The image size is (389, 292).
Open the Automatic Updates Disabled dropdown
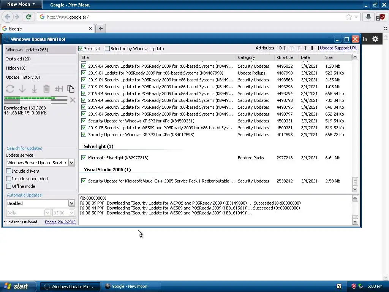pos(71,203)
